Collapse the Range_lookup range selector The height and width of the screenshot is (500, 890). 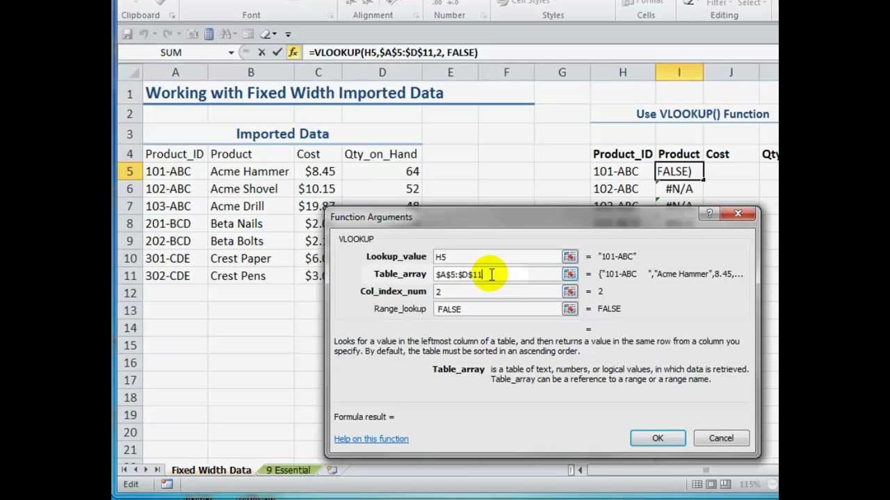[x=569, y=309]
